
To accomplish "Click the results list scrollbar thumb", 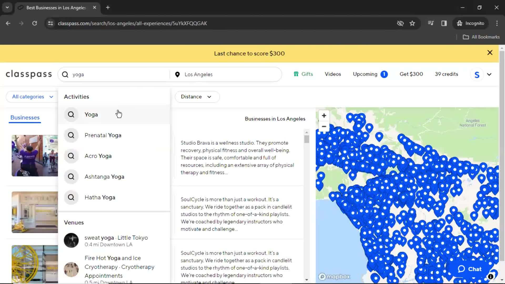I will (306, 139).
